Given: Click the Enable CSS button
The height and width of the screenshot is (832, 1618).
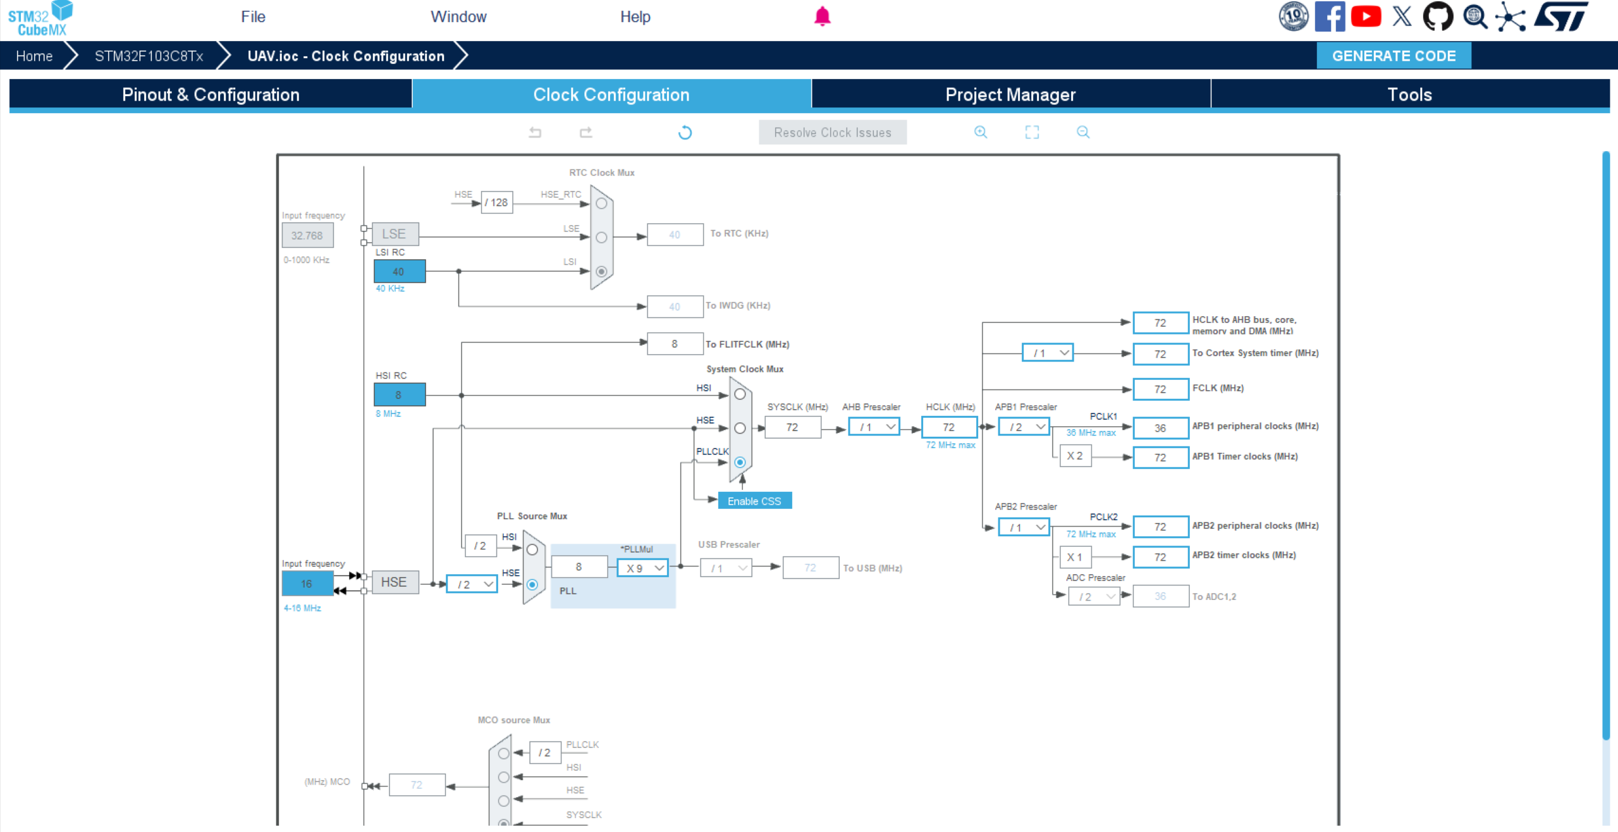Looking at the screenshot, I should [x=754, y=501].
